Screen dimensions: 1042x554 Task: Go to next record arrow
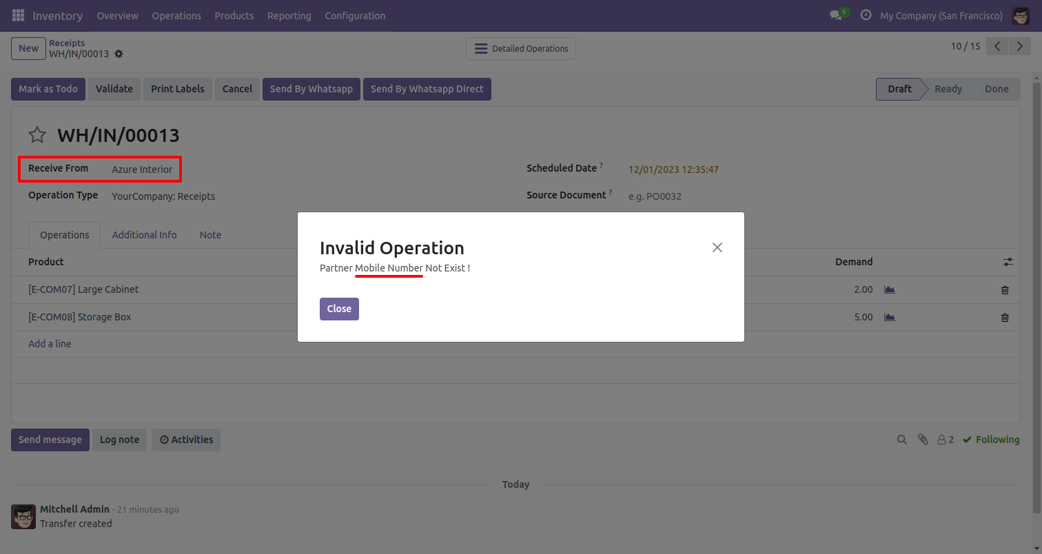point(1019,47)
